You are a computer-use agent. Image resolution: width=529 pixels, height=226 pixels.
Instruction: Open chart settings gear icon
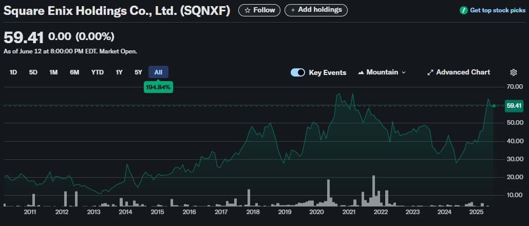[x=514, y=72]
